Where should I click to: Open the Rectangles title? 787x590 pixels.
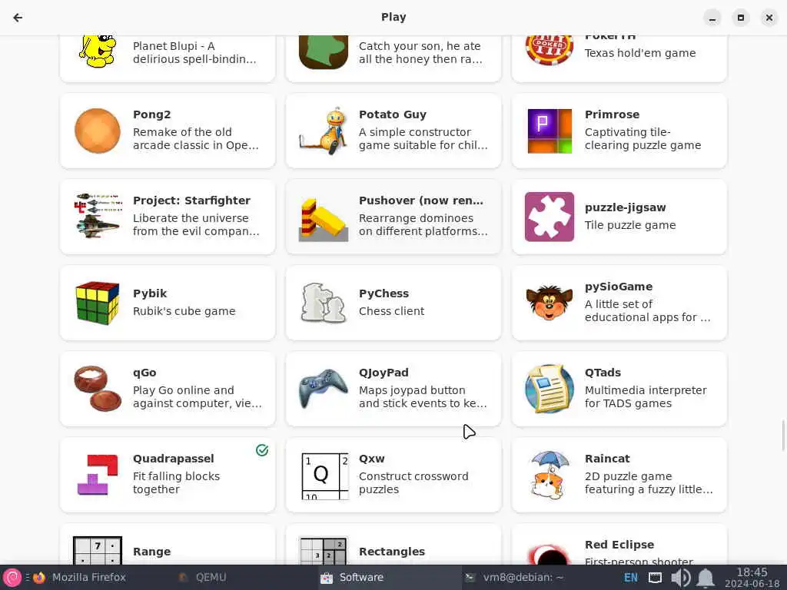click(x=391, y=552)
